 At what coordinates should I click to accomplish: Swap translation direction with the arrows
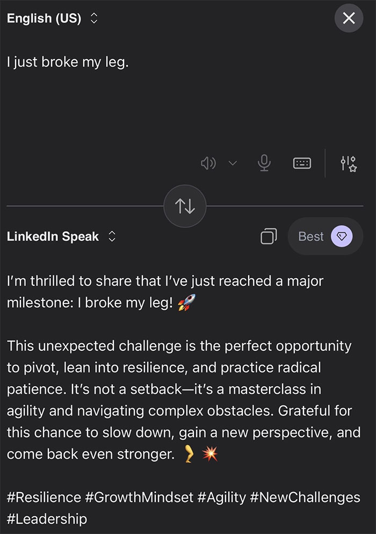(x=185, y=206)
